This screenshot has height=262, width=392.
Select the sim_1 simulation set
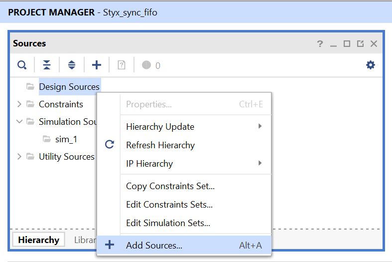tap(66, 139)
